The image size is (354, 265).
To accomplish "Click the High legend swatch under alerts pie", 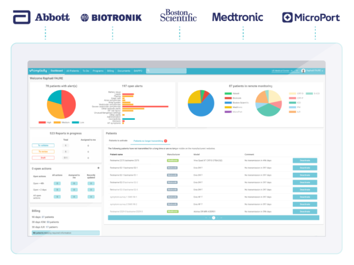I will point(42,122).
